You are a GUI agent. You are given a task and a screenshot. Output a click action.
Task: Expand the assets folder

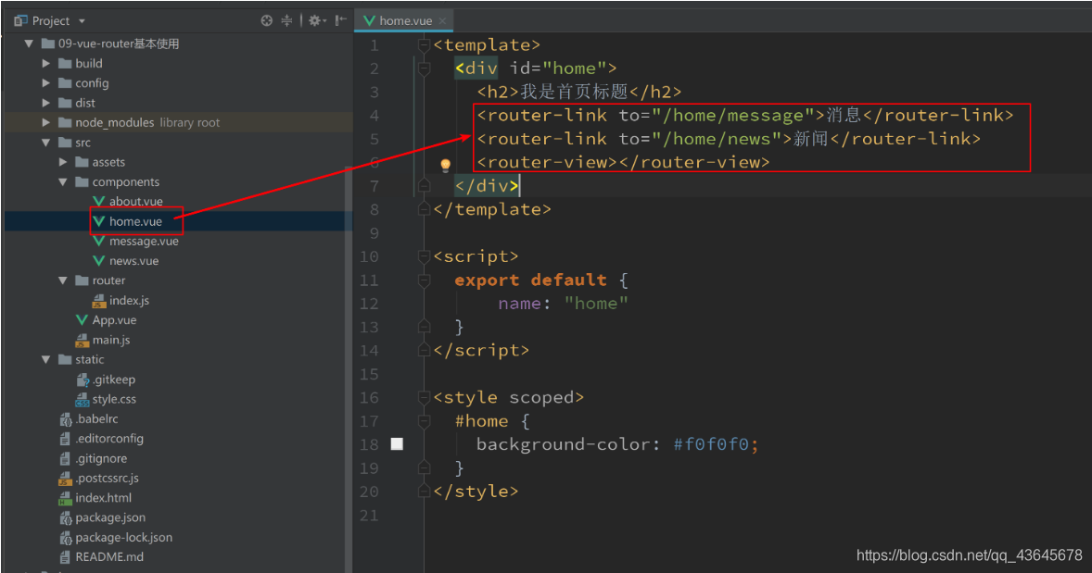(x=63, y=162)
